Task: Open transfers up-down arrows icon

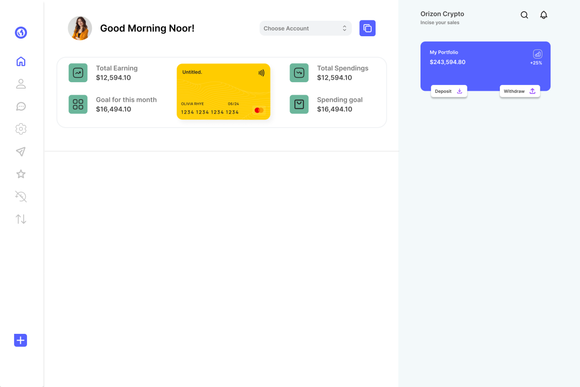Action: 21,219
